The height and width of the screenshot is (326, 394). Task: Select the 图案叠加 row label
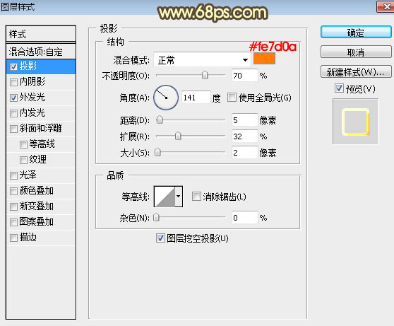click(37, 222)
